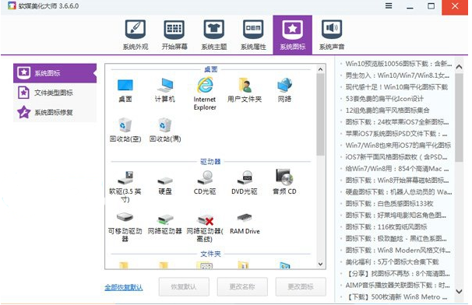This screenshot has height=305, width=472.
Task: Open 美化福利：5万个图标大合集下载 link
Action: coord(393,261)
